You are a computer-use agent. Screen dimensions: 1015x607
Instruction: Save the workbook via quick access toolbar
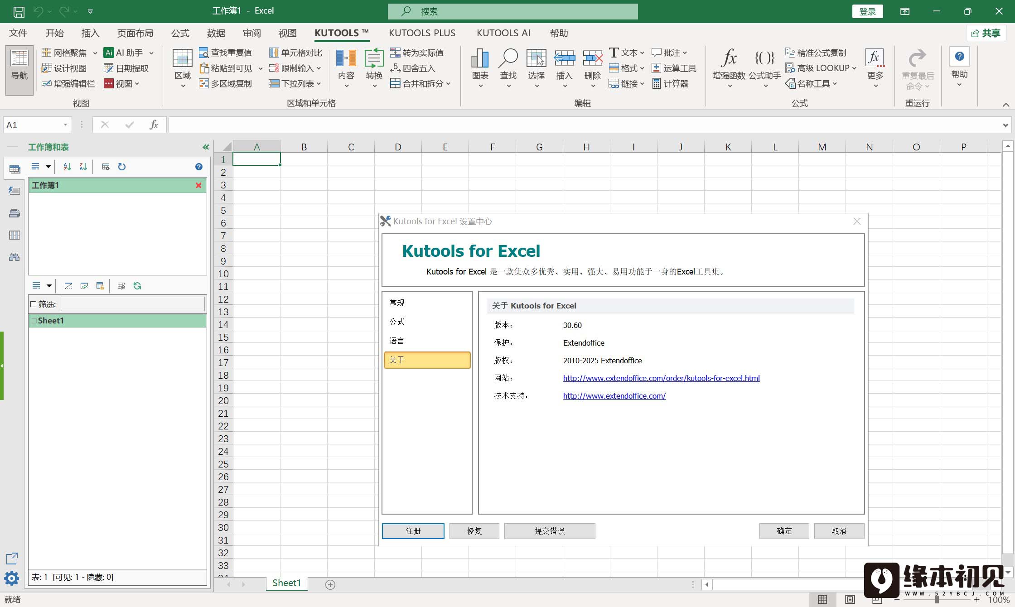(x=19, y=11)
